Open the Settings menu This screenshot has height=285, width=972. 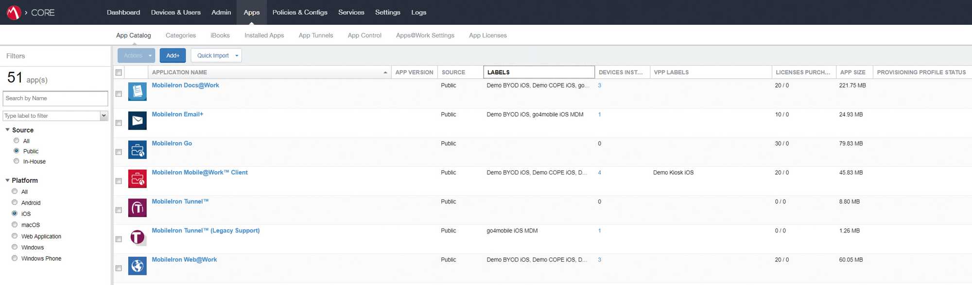pos(388,12)
